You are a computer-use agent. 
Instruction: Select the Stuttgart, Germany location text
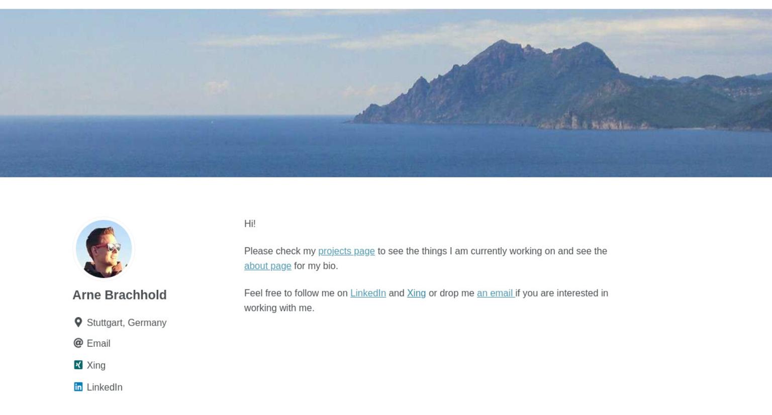coord(127,323)
